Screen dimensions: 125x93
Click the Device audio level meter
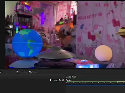pyautogui.click(x=96, y=82)
